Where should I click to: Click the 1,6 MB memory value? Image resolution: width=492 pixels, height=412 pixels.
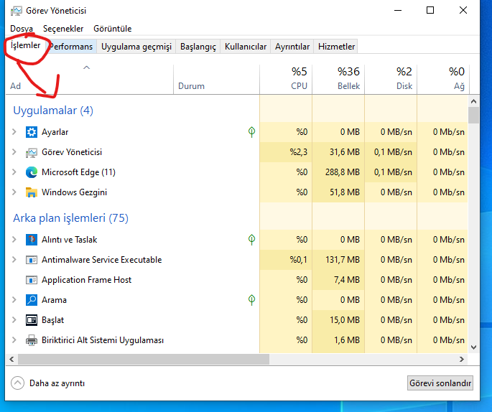tap(347, 340)
